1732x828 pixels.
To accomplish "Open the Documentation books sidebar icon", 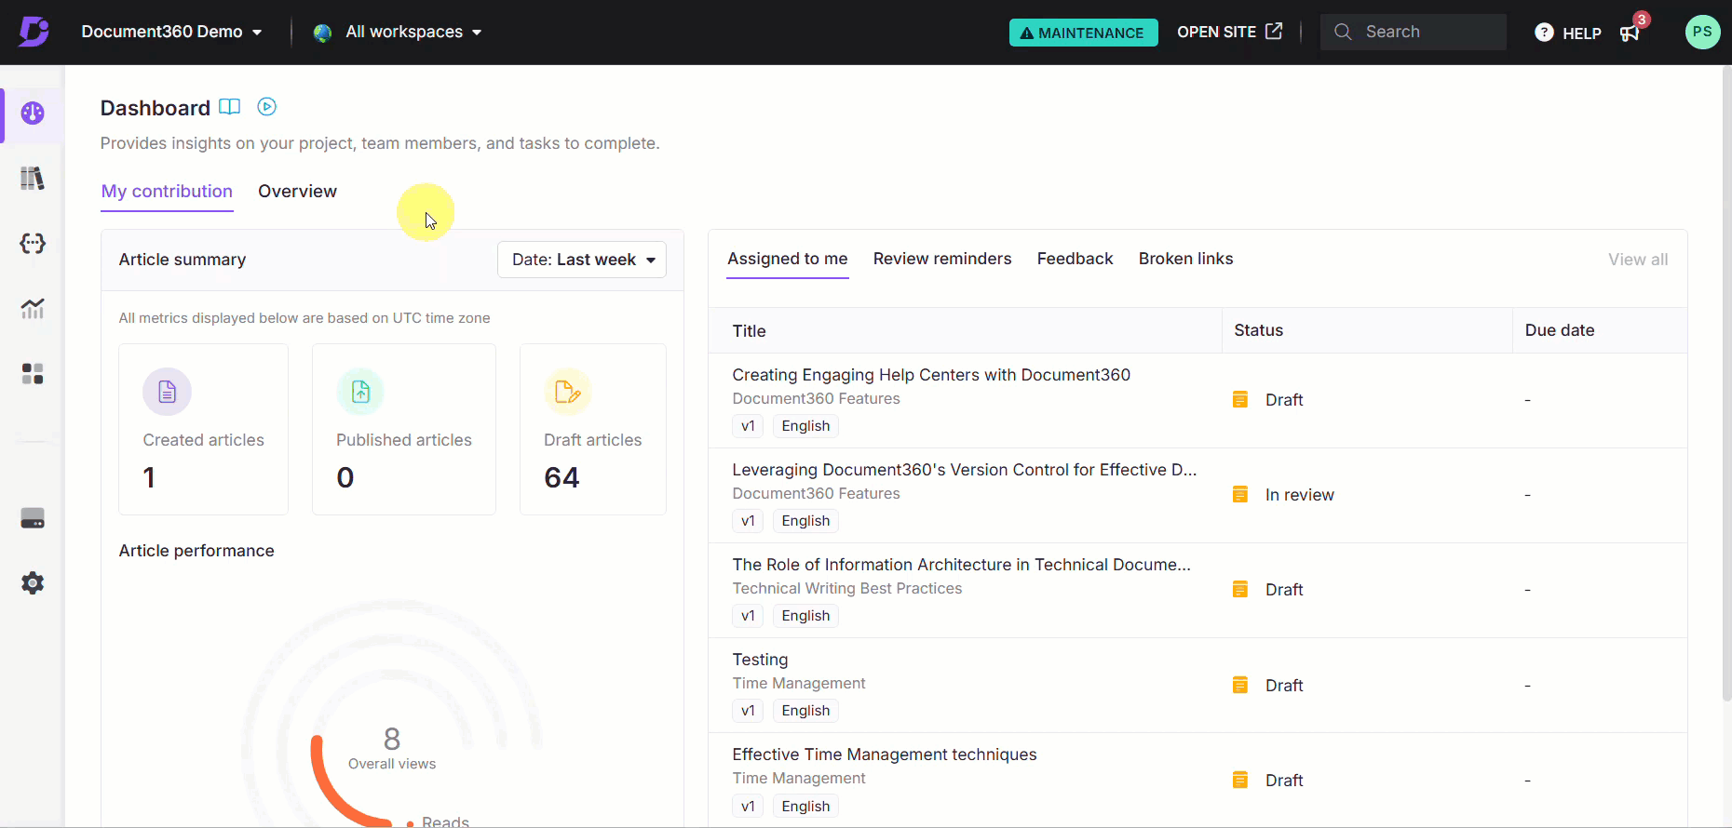I will coord(33,179).
